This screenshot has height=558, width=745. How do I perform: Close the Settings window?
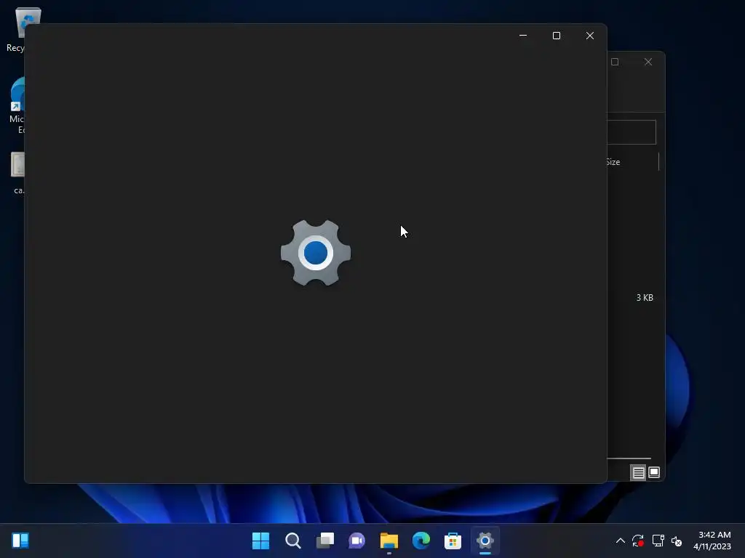click(589, 36)
